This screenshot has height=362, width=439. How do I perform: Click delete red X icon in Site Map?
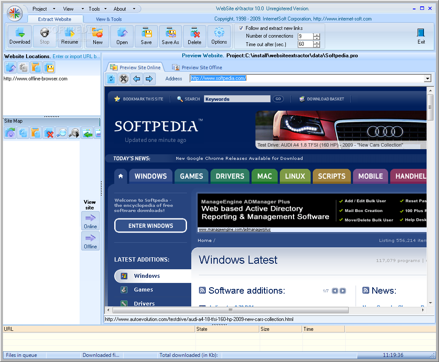pyautogui.click(x=49, y=133)
